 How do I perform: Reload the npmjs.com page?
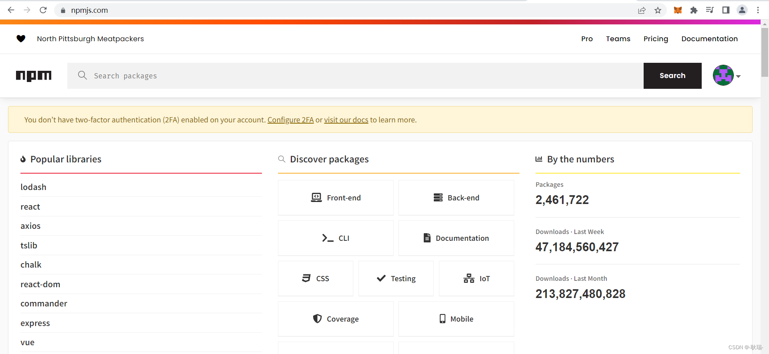[x=43, y=10]
